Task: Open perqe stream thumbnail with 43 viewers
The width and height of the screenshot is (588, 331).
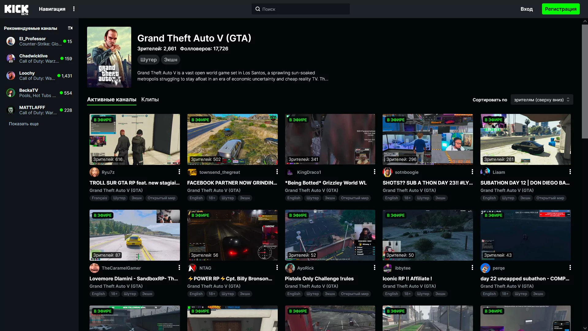Action: tap(525, 235)
